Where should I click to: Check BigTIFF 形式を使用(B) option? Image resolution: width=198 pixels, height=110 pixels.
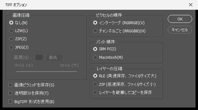tap(10, 102)
